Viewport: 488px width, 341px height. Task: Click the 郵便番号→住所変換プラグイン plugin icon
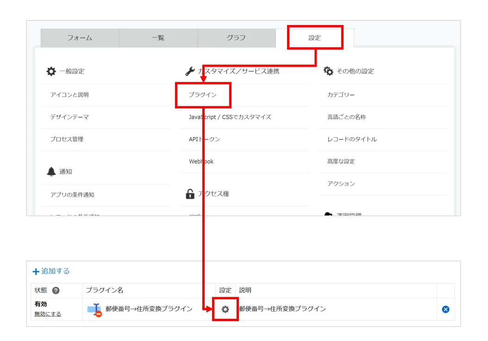pyautogui.click(x=94, y=309)
